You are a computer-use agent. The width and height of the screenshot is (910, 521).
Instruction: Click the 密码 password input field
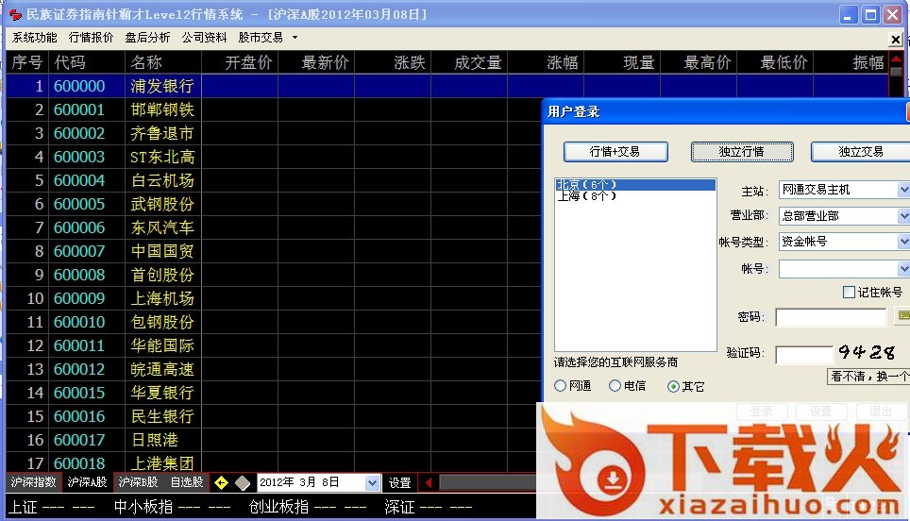[x=831, y=317]
